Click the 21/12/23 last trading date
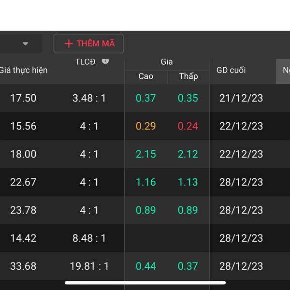 click(241, 98)
